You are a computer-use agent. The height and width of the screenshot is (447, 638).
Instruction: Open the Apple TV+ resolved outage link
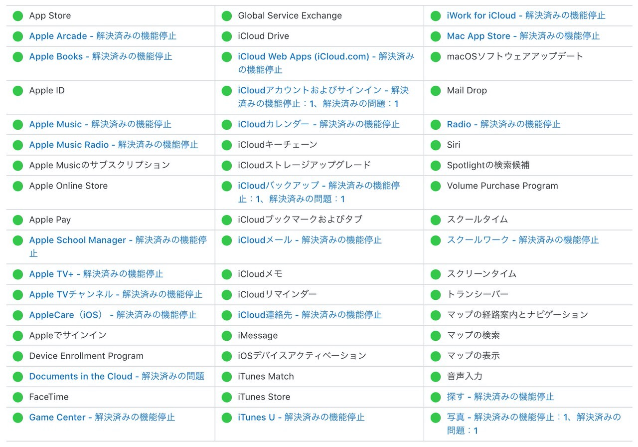click(x=96, y=274)
